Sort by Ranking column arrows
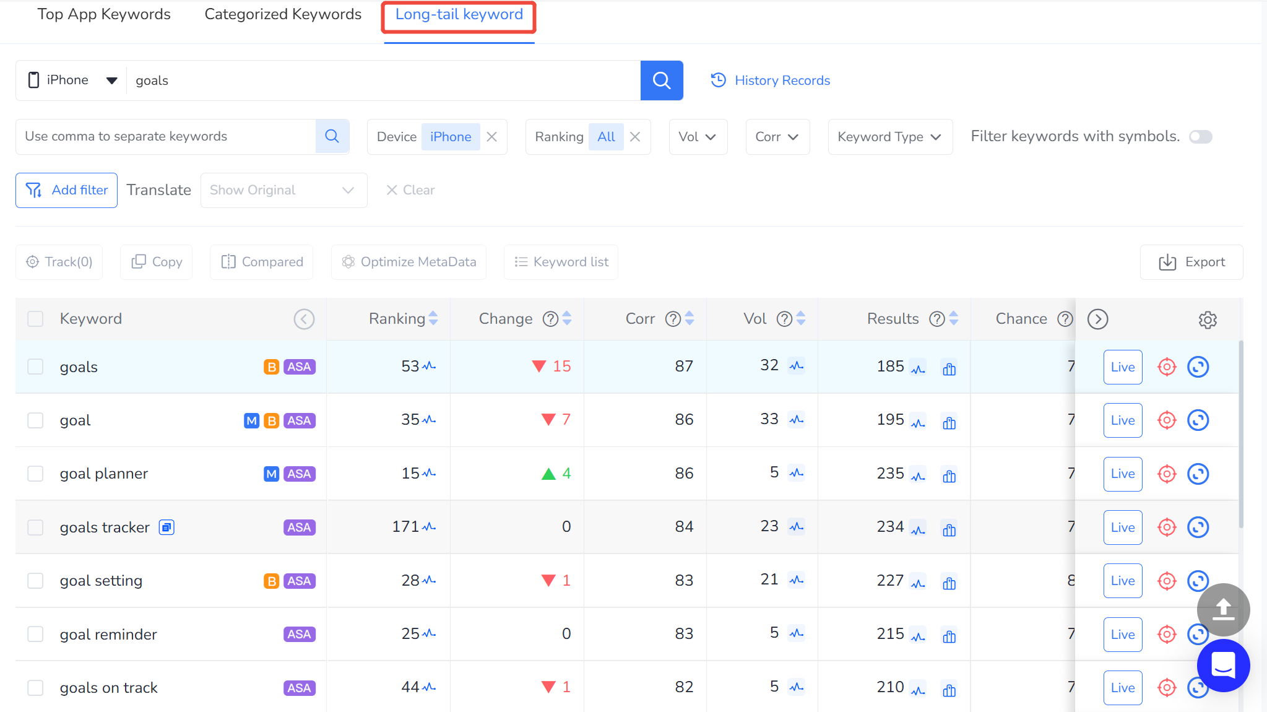Image resolution: width=1267 pixels, height=712 pixels. 433,318
